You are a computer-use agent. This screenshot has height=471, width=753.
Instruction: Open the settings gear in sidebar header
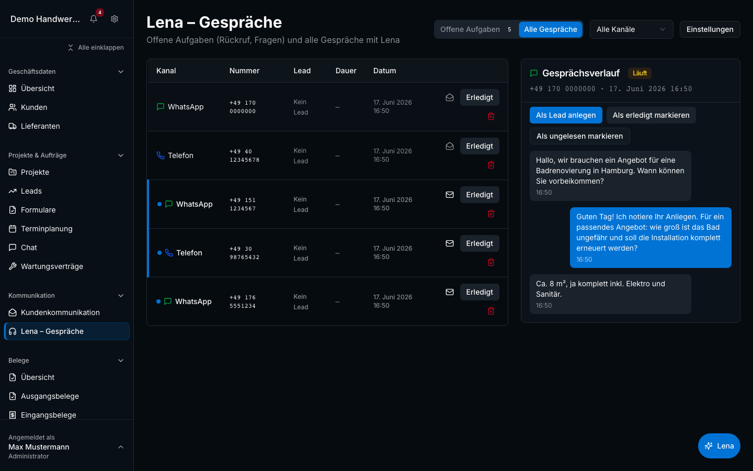pos(115,19)
